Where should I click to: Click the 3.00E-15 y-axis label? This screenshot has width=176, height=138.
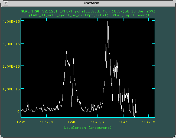(x=11, y=44)
